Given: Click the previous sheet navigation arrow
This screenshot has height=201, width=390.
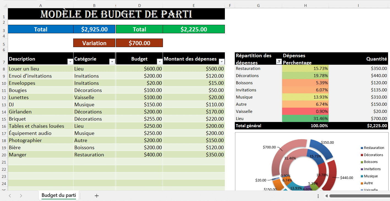Looking at the screenshot, I should (10, 196).
